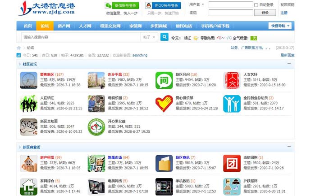Open the 聚焦新区 forum title link

tap(47, 74)
